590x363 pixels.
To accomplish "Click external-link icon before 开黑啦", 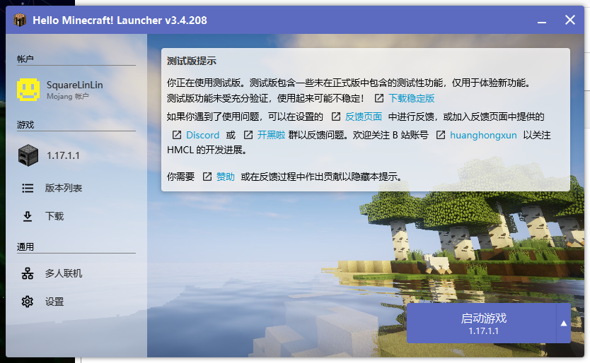I will click(x=248, y=135).
